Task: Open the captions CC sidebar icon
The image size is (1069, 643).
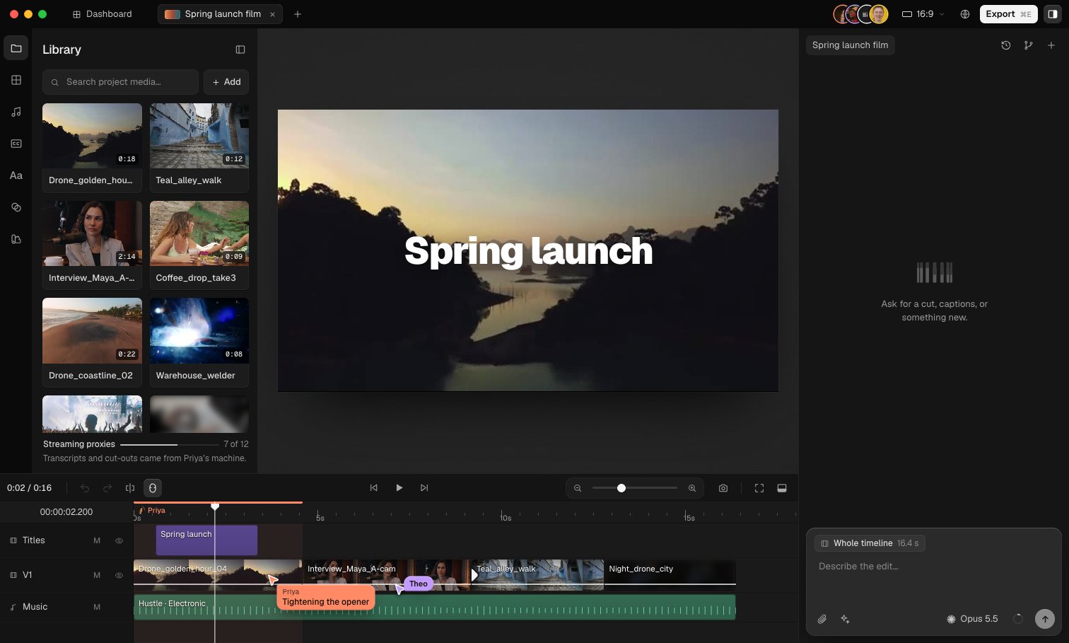Action: [x=16, y=144]
